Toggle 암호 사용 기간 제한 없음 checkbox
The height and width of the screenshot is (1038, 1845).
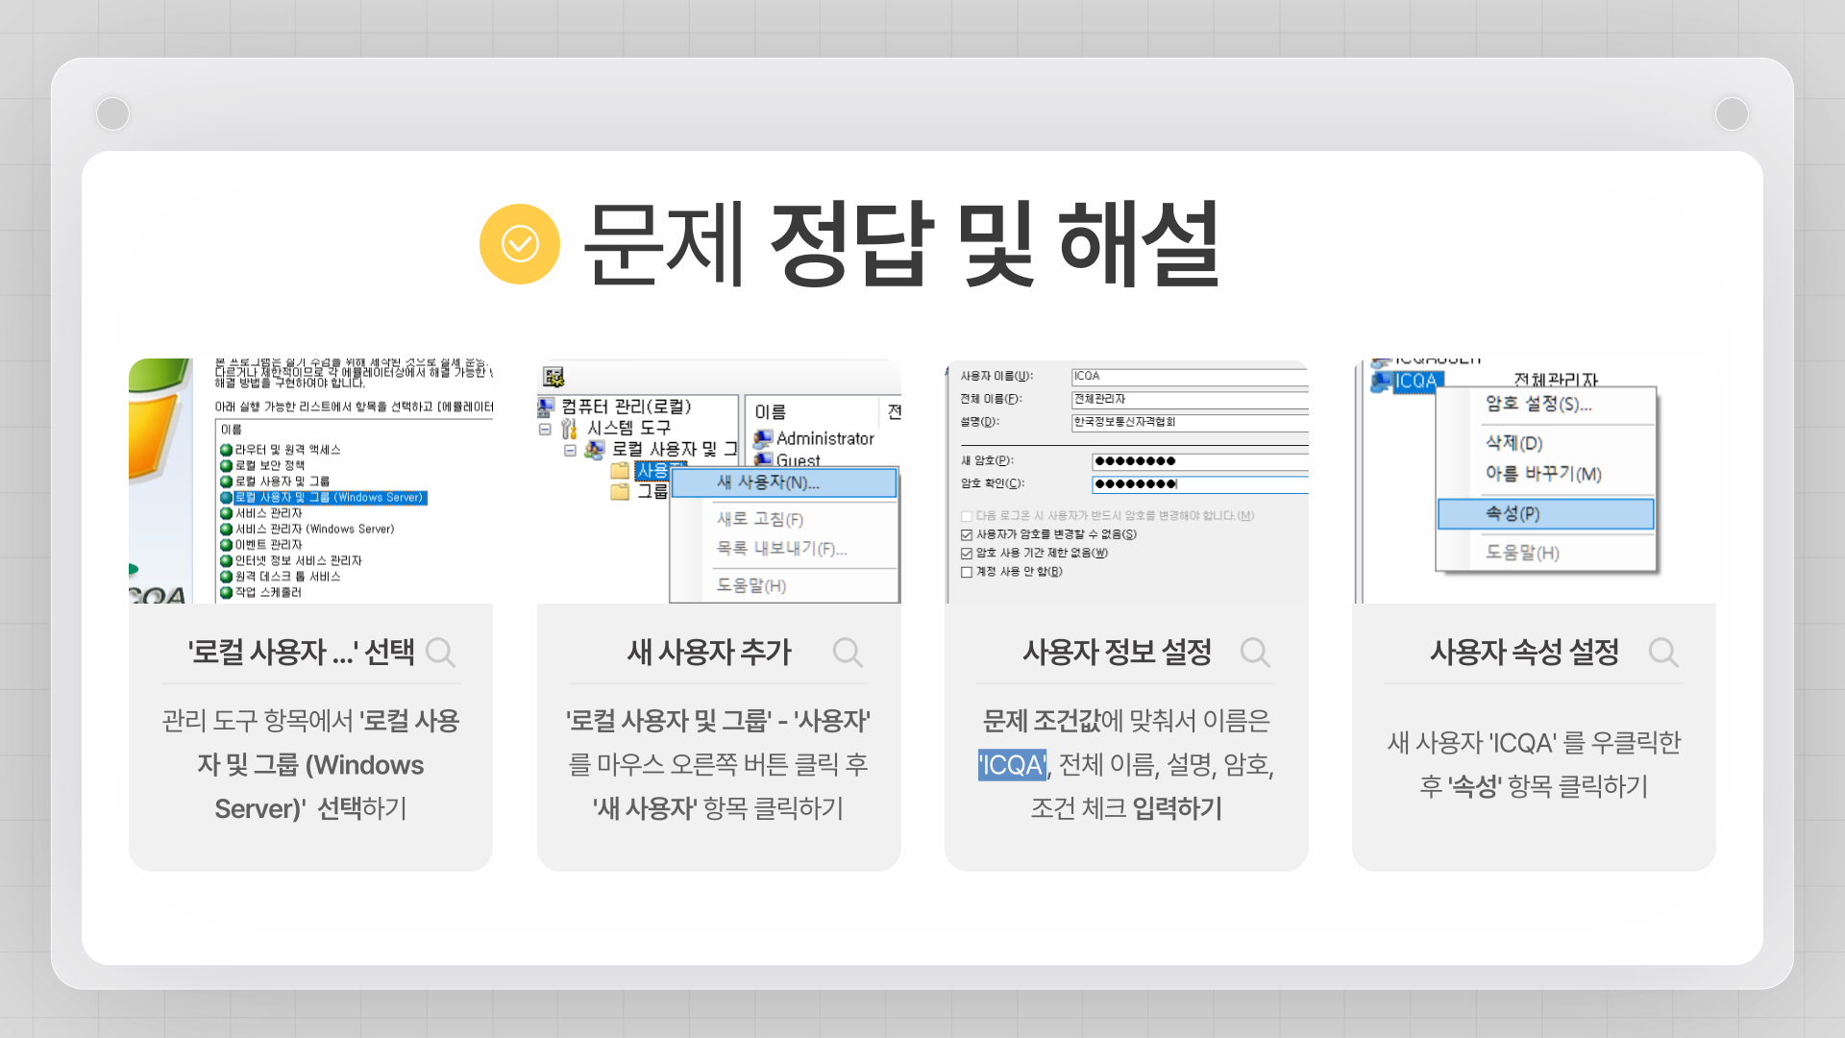tap(967, 554)
